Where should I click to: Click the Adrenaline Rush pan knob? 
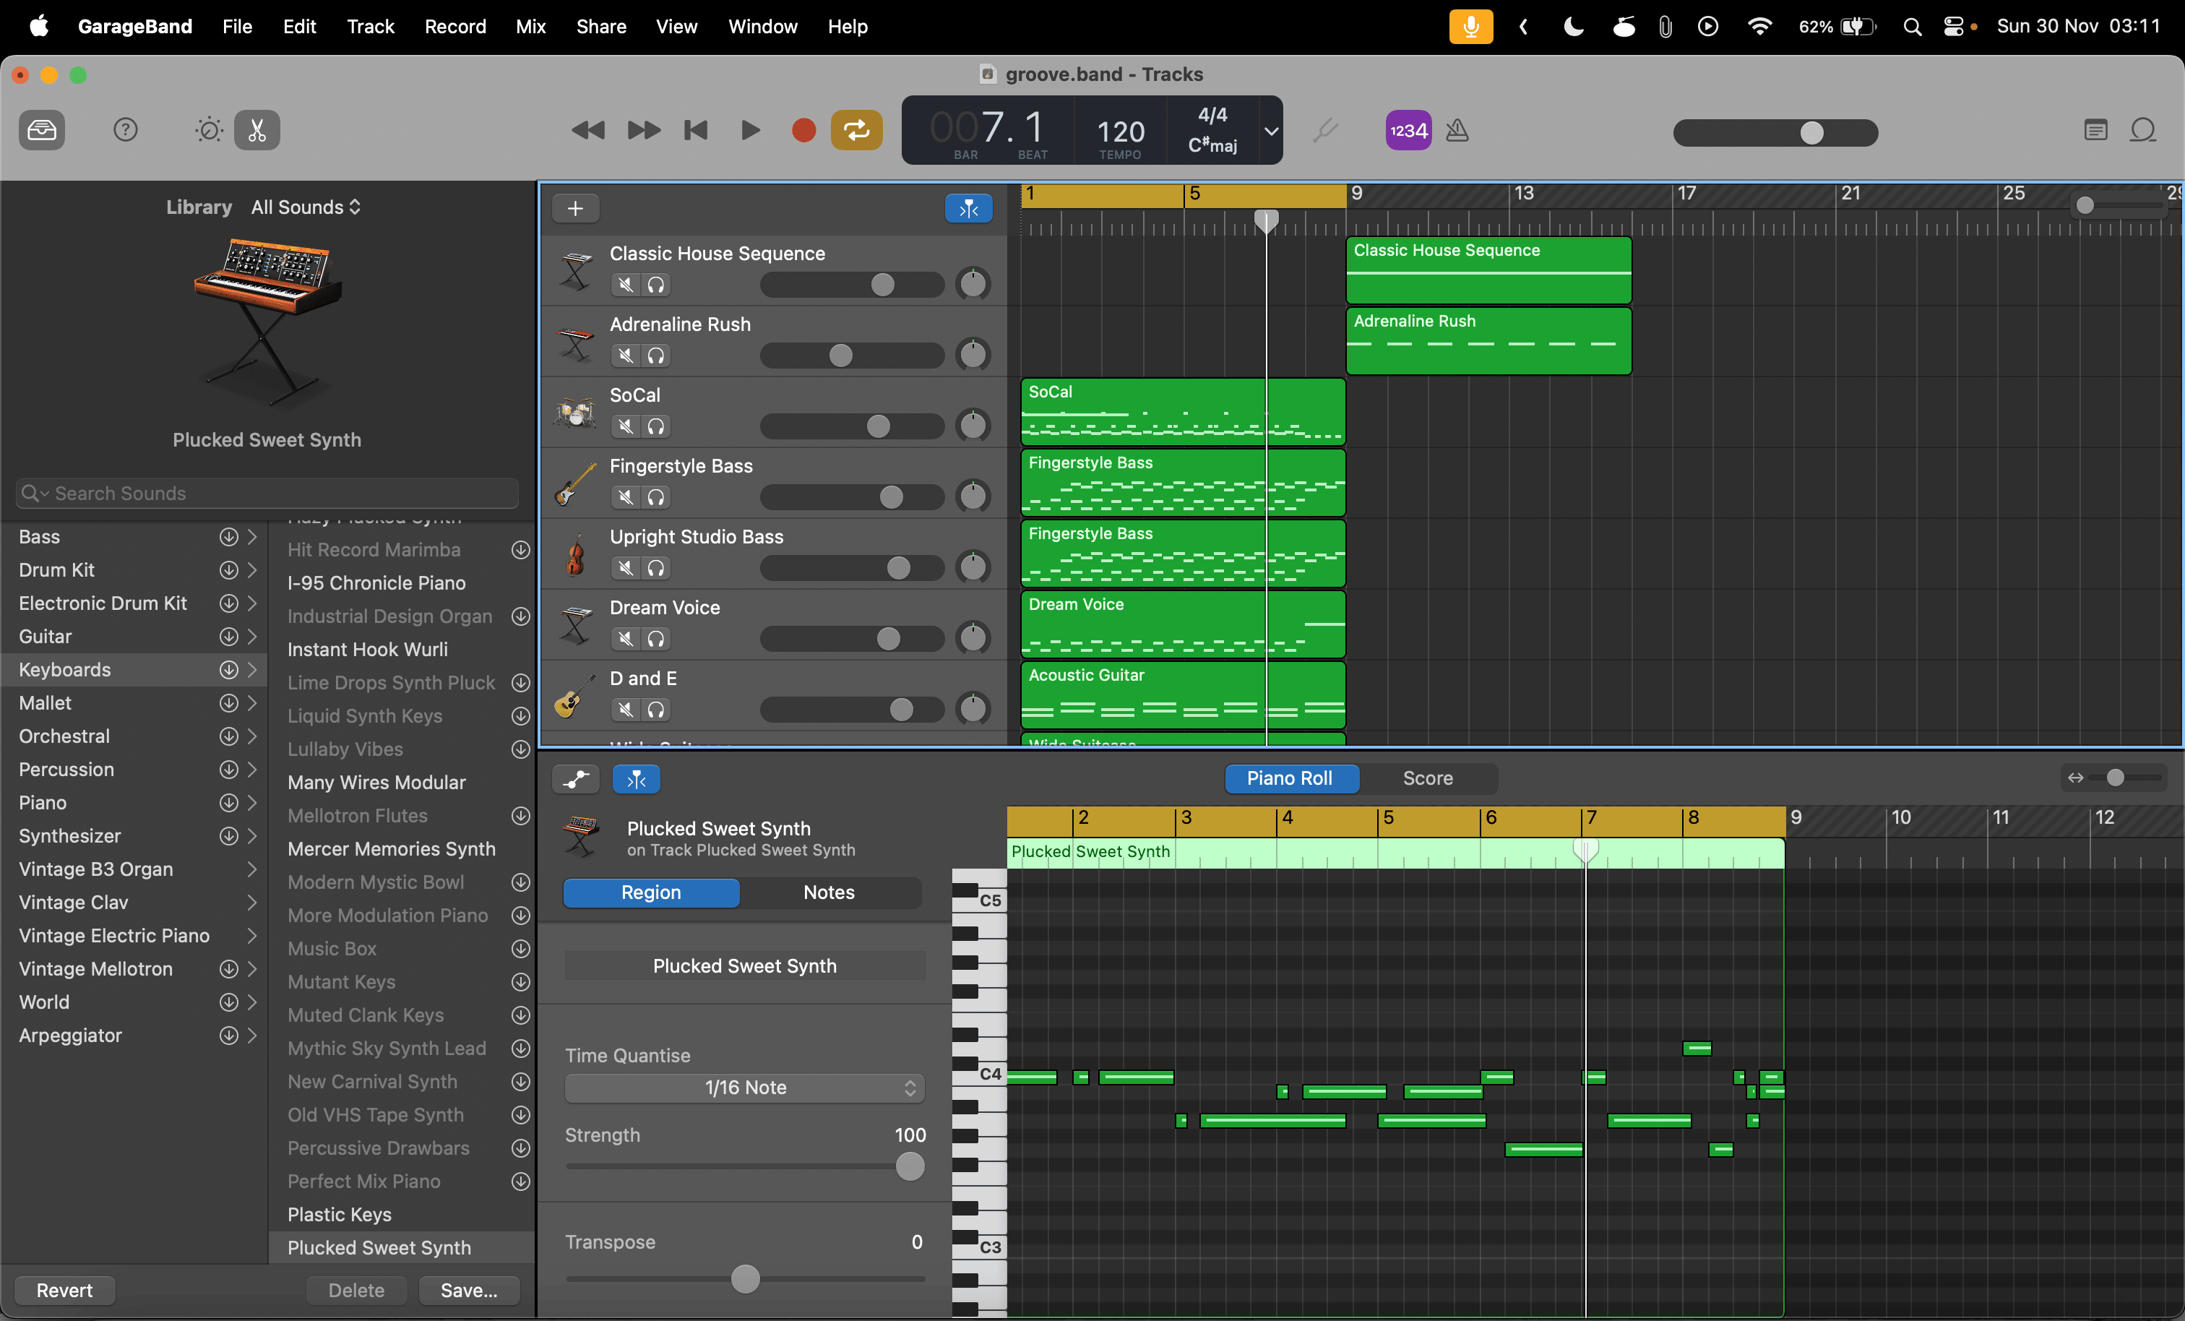tap(973, 355)
